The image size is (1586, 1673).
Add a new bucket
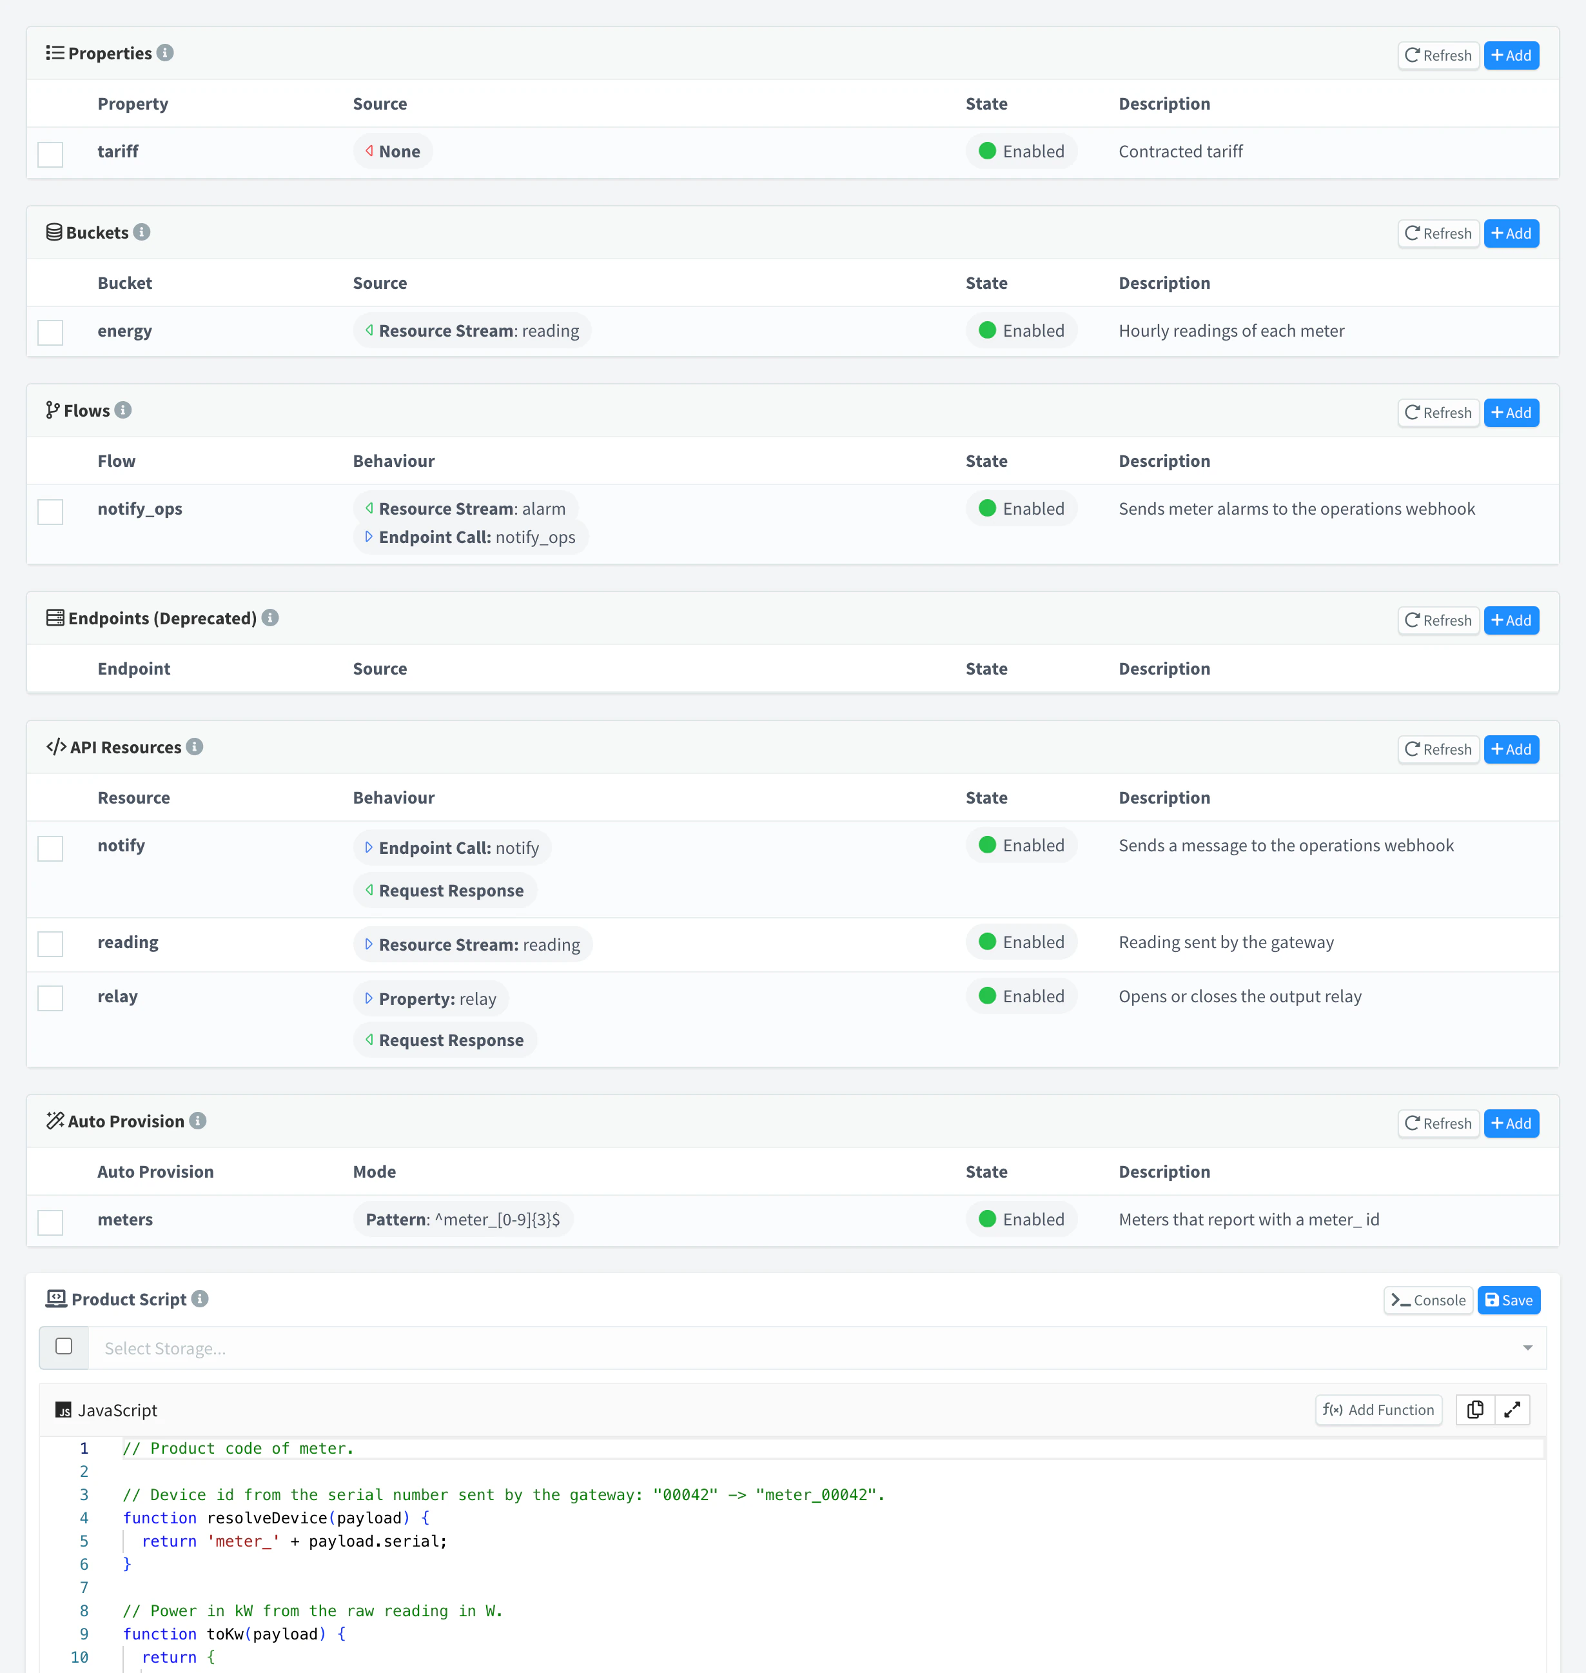pyautogui.click(x=1512, y=233)
